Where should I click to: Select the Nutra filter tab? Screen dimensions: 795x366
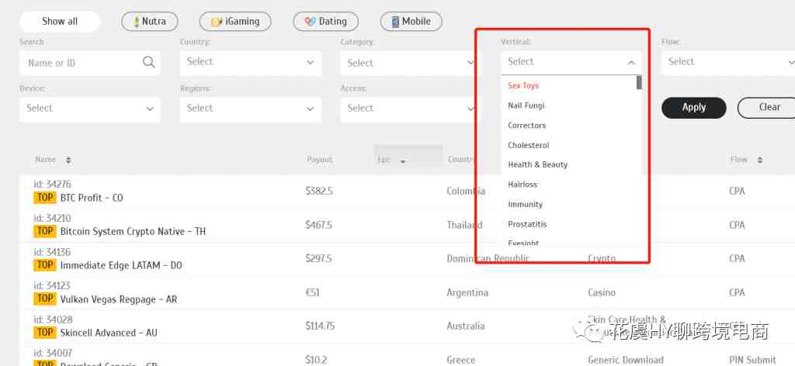[x=149, y=22]
